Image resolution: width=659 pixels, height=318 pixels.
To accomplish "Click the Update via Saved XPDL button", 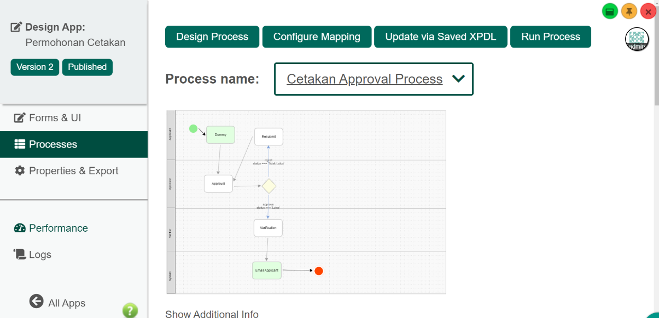I will 440,37.
